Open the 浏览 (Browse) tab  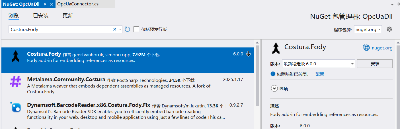14,16
